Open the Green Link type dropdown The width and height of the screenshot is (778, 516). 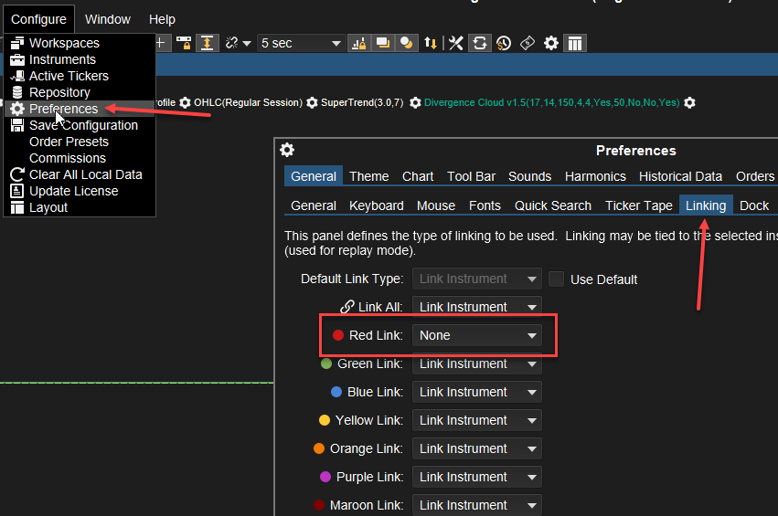click(476, 363)
